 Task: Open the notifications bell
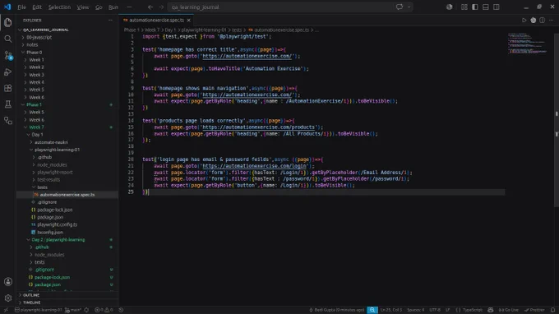coord(552,310)
